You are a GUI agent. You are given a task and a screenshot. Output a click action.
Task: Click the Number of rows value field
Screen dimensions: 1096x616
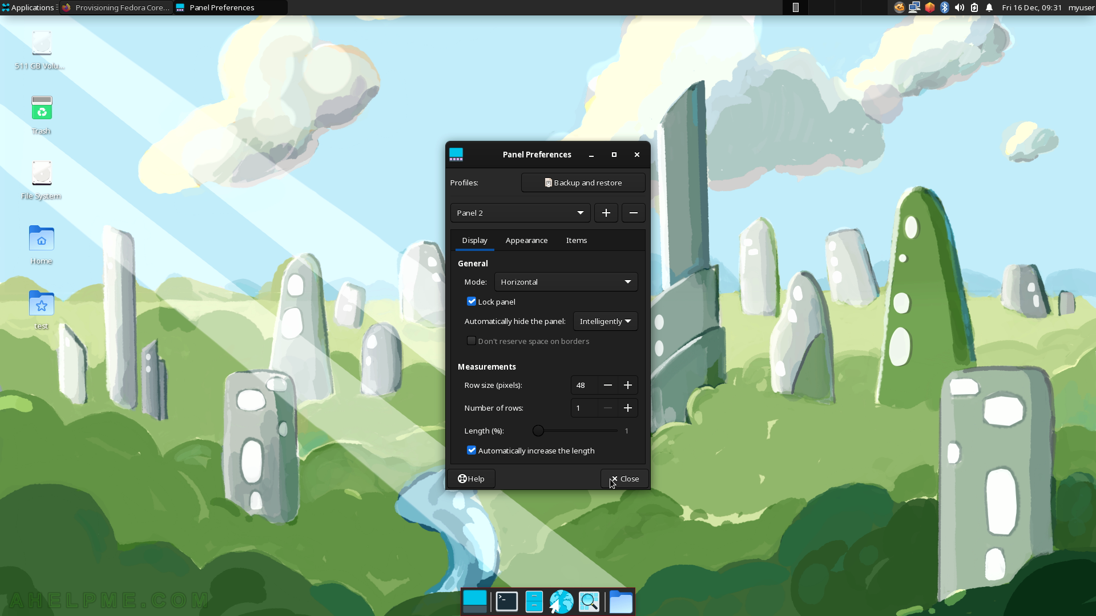point(585,408)
